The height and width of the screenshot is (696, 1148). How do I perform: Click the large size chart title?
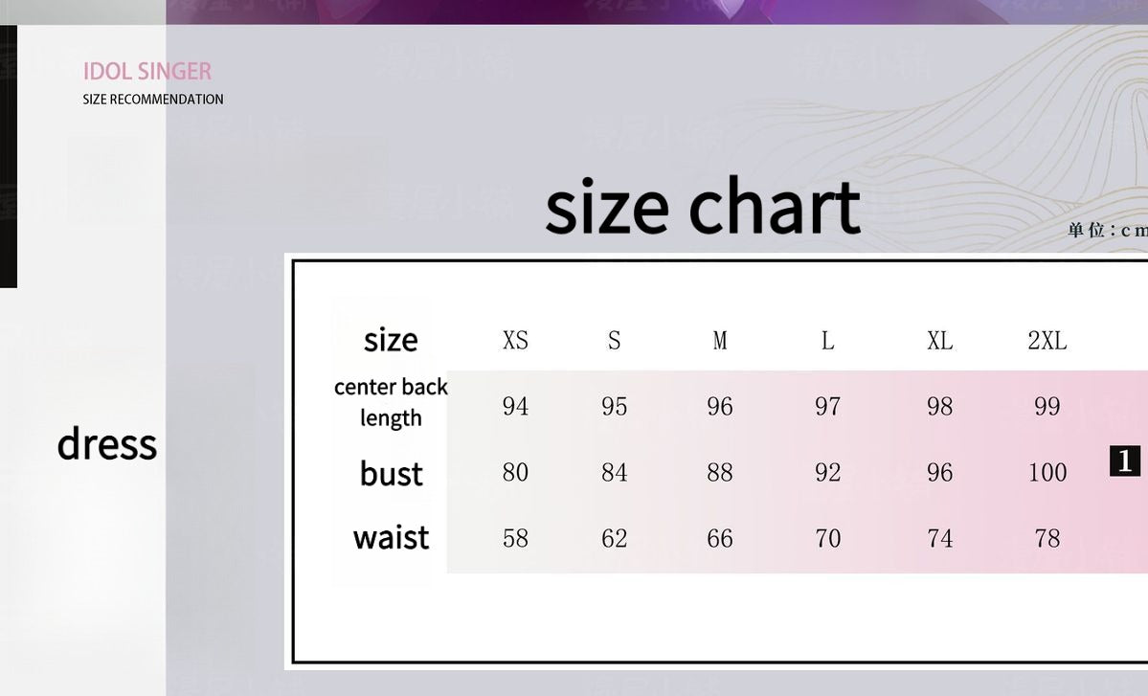point(703,207)
